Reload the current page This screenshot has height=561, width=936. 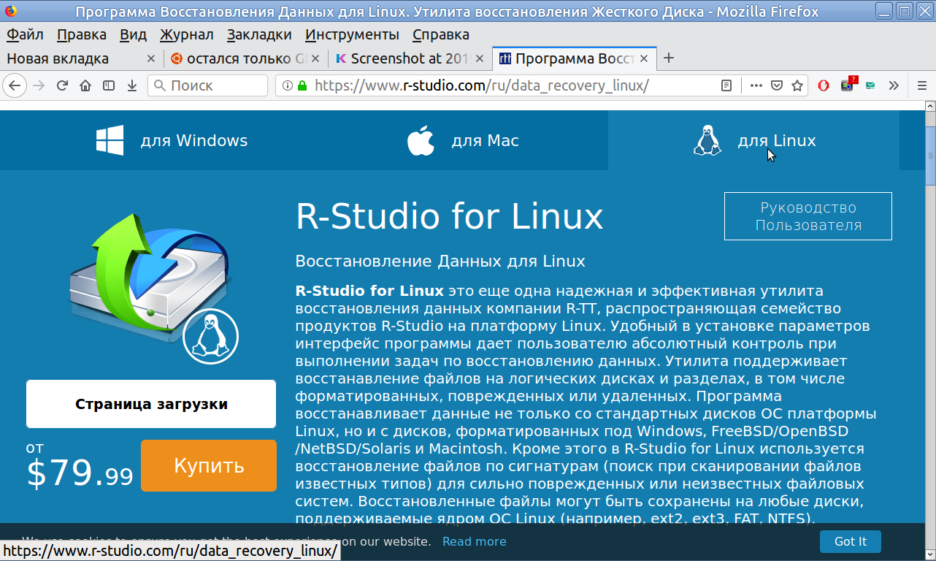coord(62,85)
